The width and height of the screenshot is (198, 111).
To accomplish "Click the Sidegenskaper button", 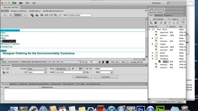I will point(82,77).
